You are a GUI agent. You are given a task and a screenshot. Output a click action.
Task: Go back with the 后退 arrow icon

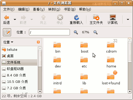pyautogui.click(x=6, y=17)
